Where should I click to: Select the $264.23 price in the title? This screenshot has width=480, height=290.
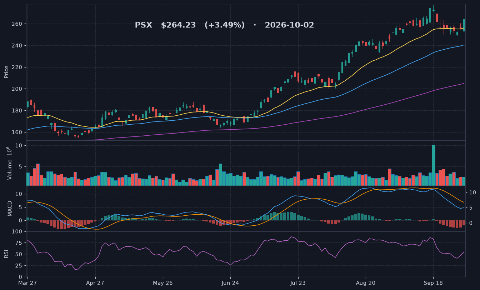[178, 25]
